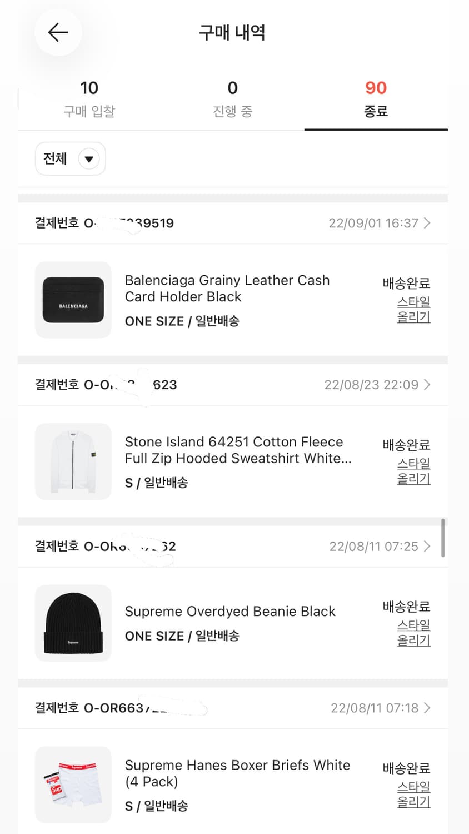The height and width of the screenshot is (834, 469).
Task: Open order dated 22/08/11 07:18
Action: point(380,708)
